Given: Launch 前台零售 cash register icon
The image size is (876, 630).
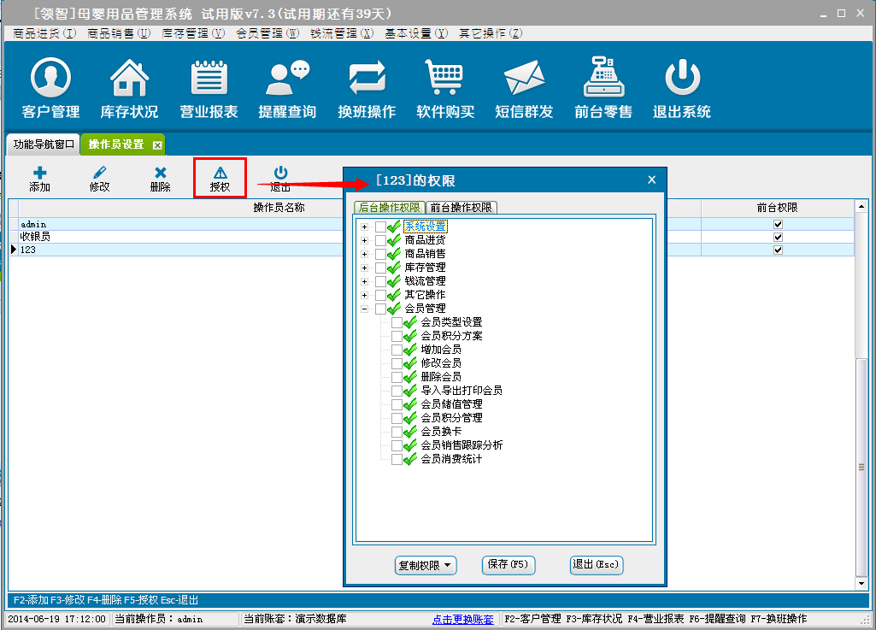Looking at the screenshot, I should (603, 89).
